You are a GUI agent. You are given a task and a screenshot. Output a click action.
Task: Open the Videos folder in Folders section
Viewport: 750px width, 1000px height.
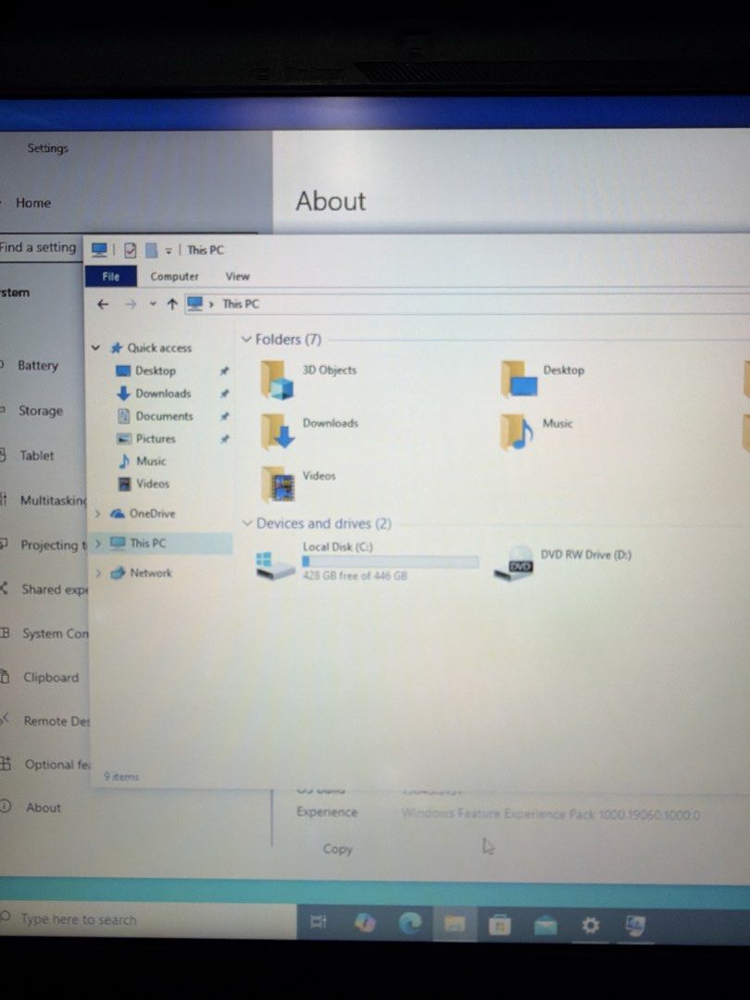point(278,484)
